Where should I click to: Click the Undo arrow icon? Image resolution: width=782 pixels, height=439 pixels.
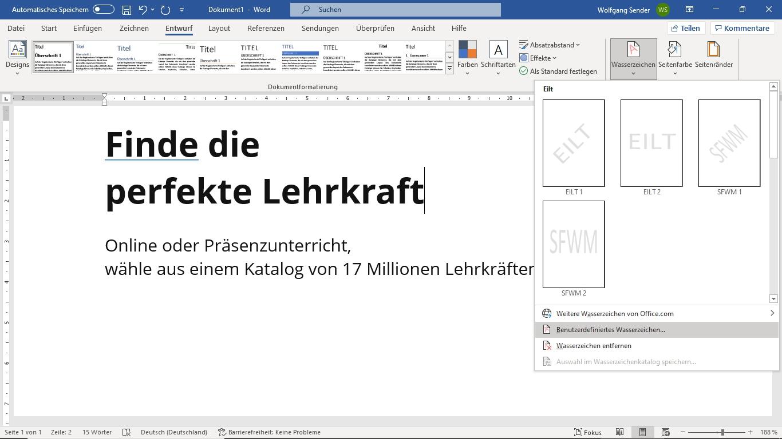click(x=143, y=10)
